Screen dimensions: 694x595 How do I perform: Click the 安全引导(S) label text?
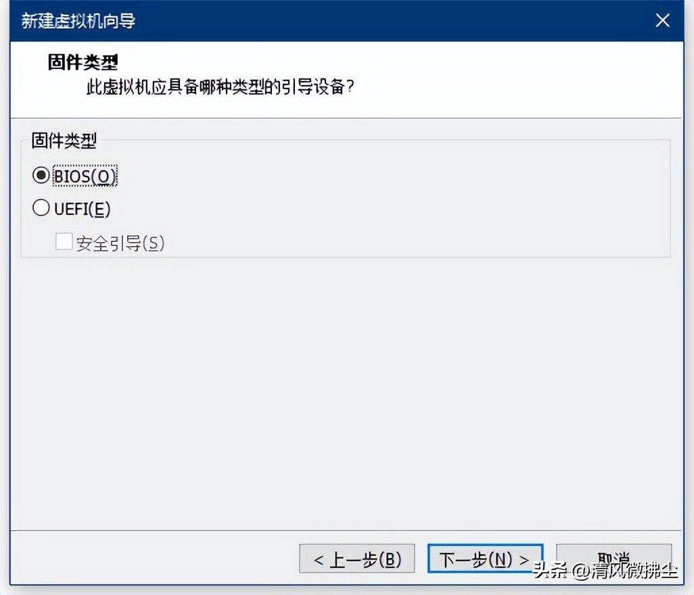(120, 243)
